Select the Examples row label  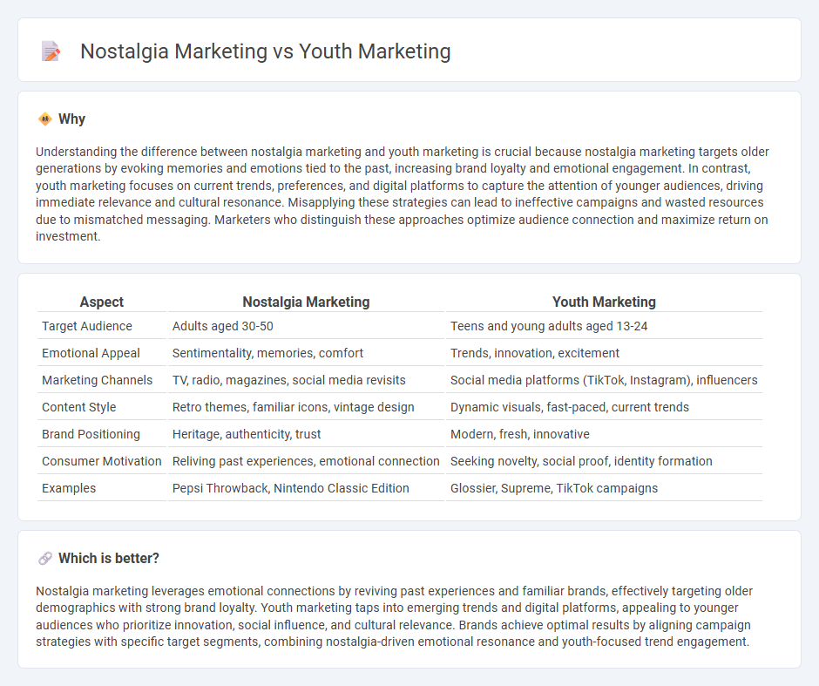[69, 488]
